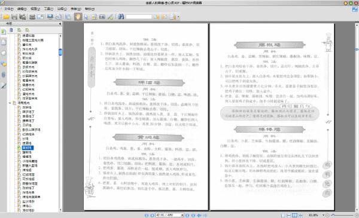359x218 pixels.
Task: Switch to the Layers side tab
Action: 4,53
